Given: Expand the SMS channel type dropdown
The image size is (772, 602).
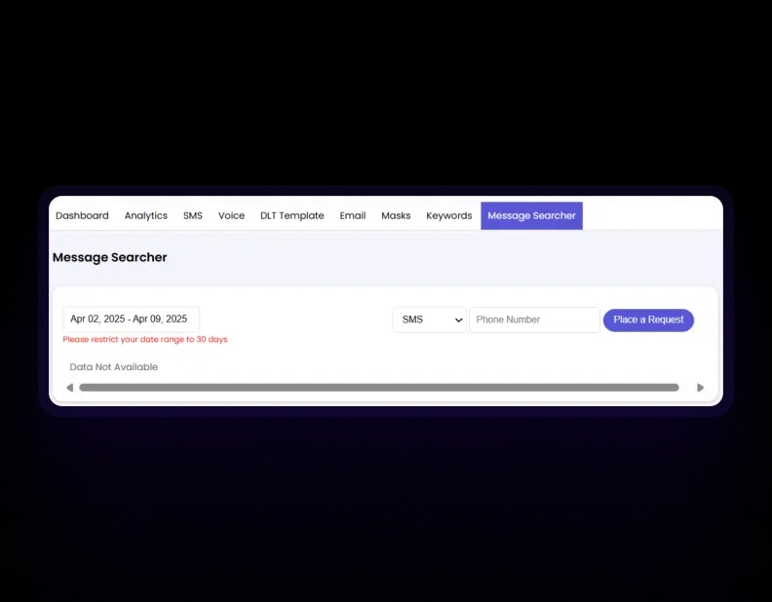Looking at the screenshot, I should coord(429,320).
